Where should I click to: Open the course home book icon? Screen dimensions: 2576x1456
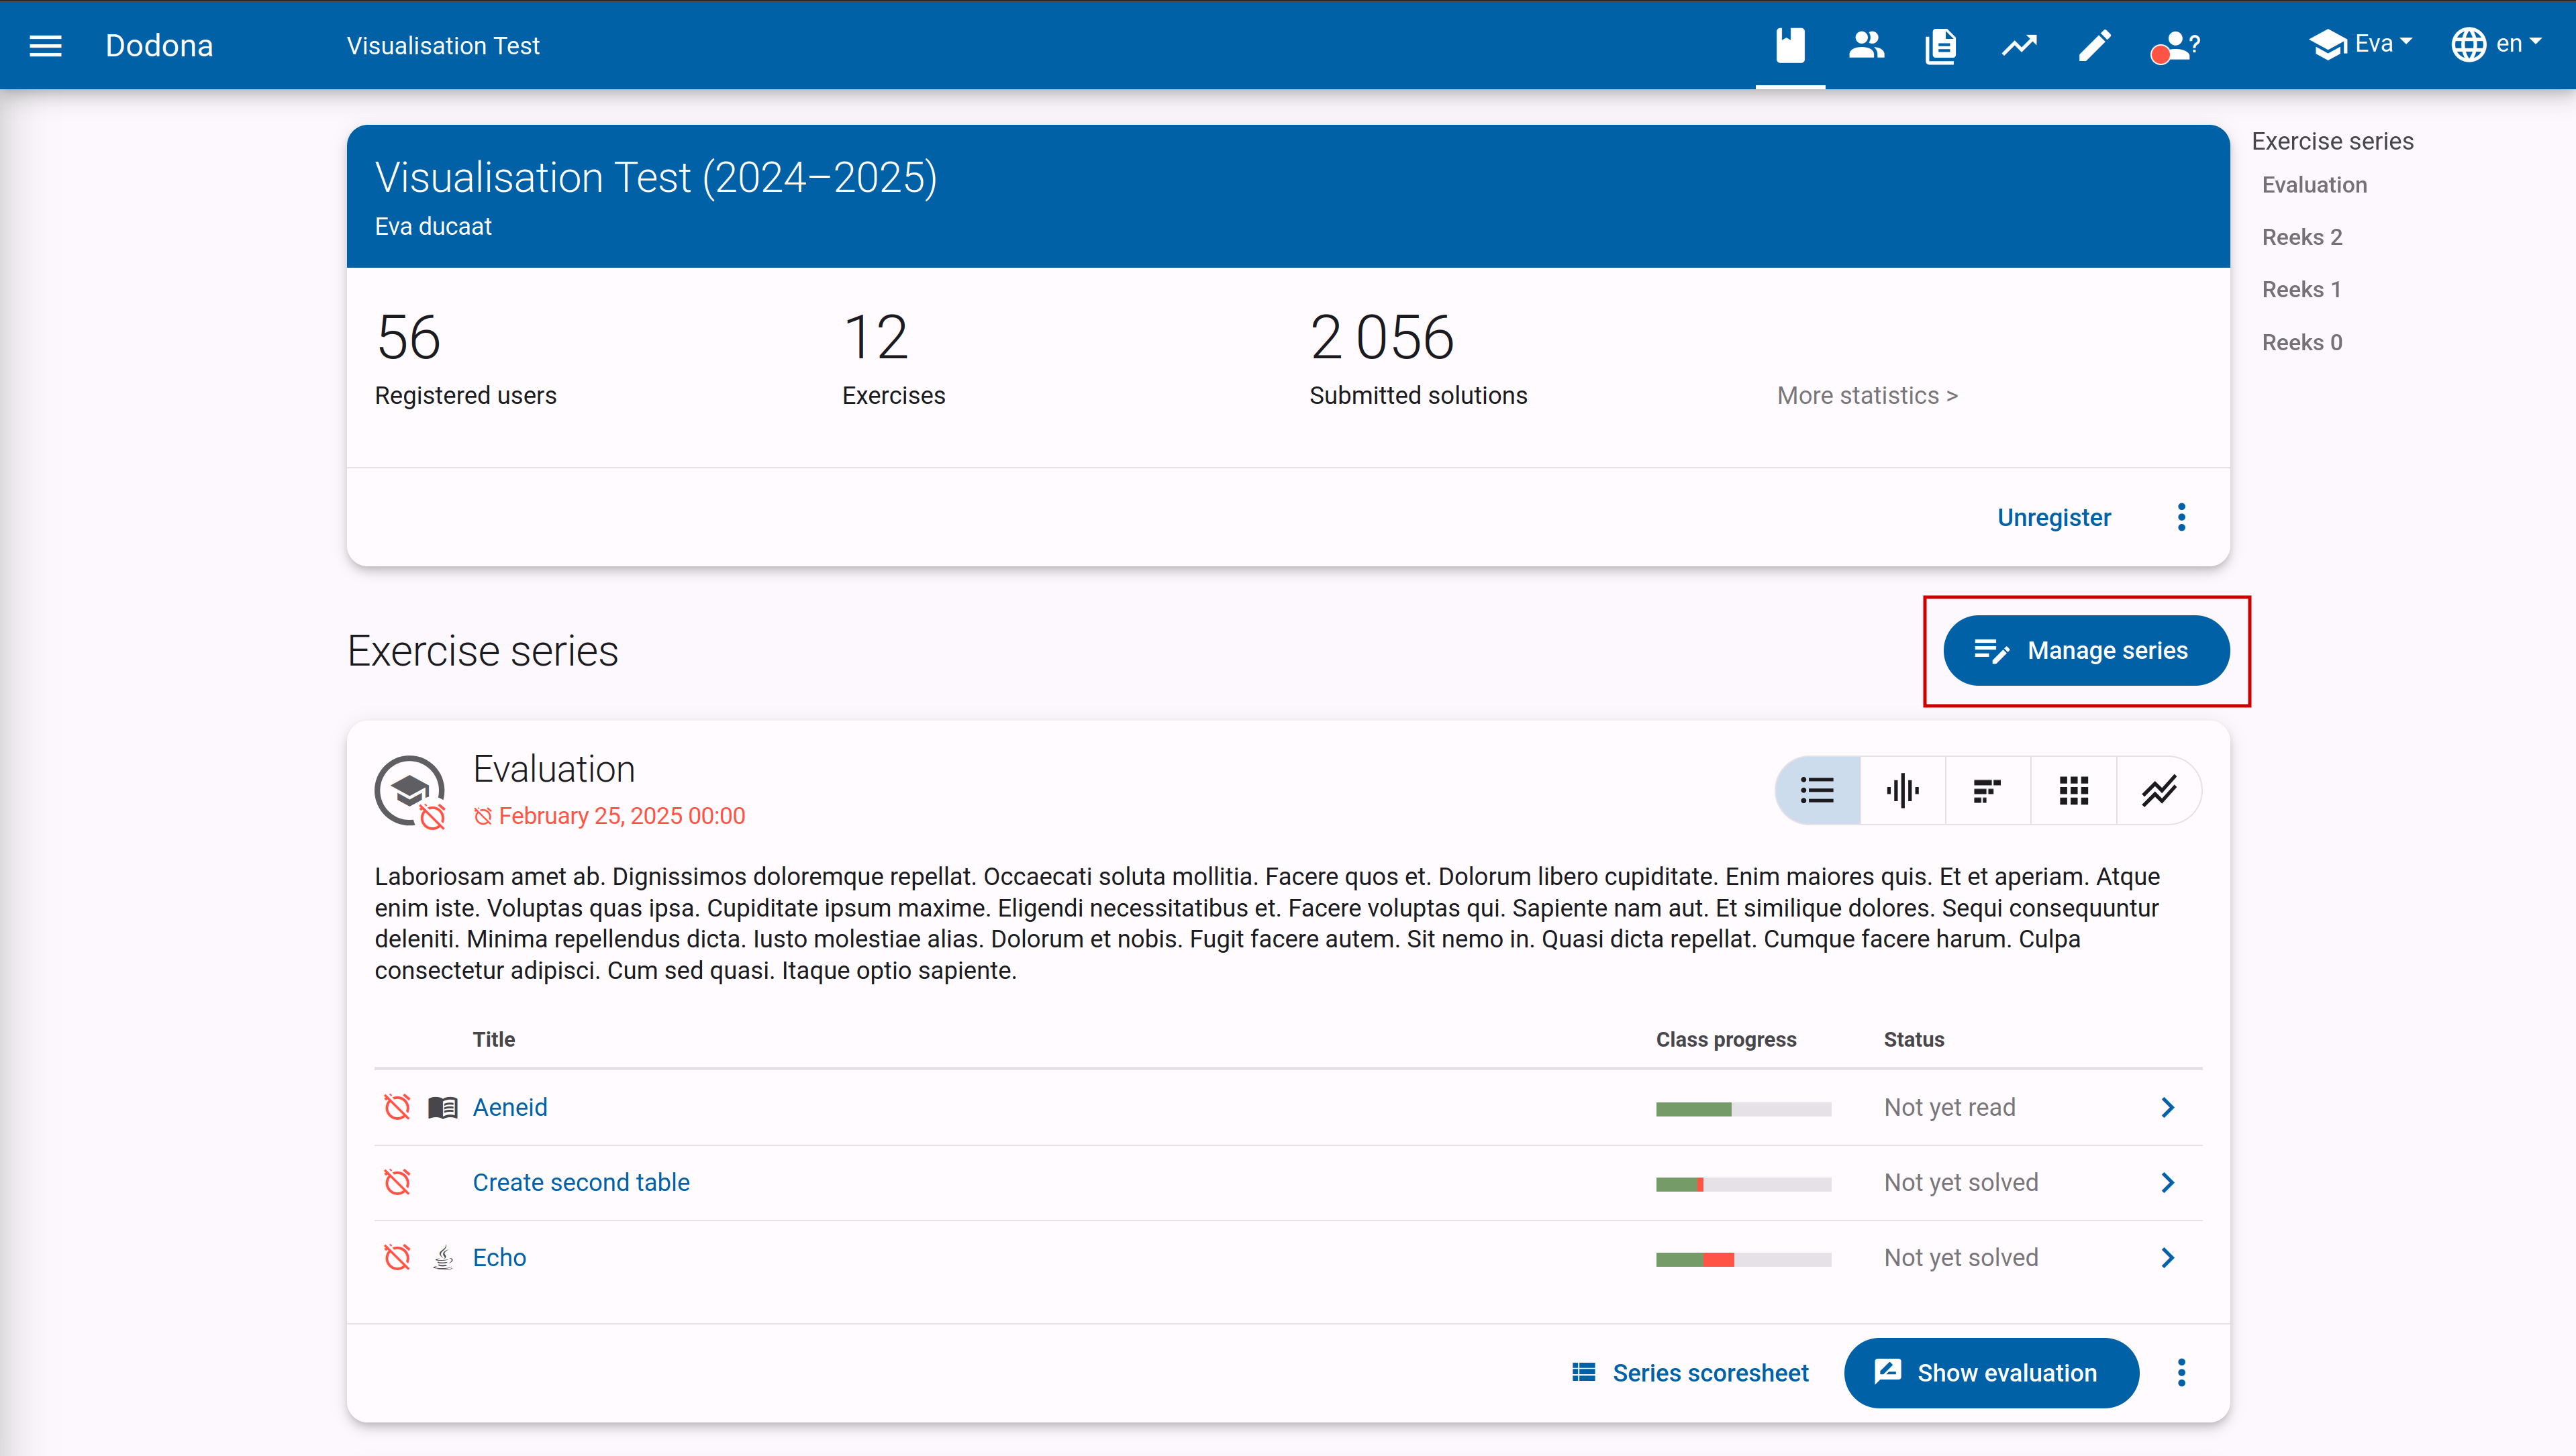(x=1790, y=45)
